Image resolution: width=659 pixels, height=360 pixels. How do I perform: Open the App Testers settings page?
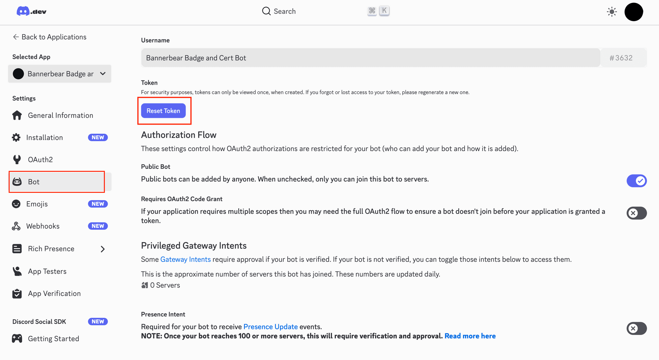pos(47,271)
